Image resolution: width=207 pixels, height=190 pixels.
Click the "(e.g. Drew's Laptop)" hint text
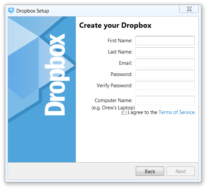point(113,108)
